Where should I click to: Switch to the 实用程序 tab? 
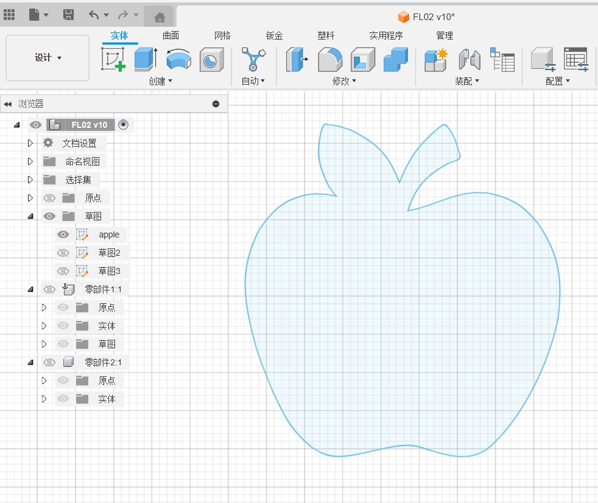point(386,35)
